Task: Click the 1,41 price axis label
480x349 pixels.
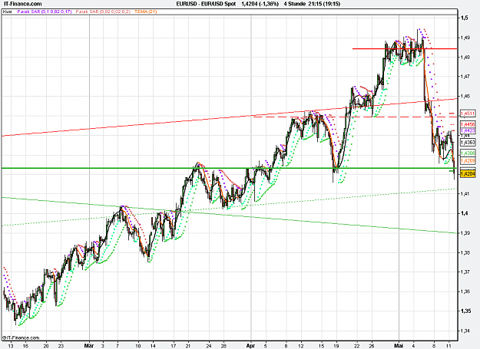Action: 465,194
